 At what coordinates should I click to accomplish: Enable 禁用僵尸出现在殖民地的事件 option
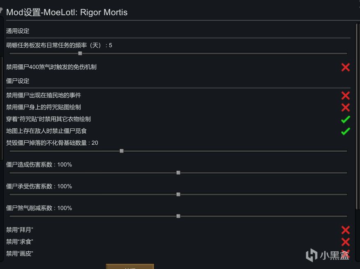(345, 96)
